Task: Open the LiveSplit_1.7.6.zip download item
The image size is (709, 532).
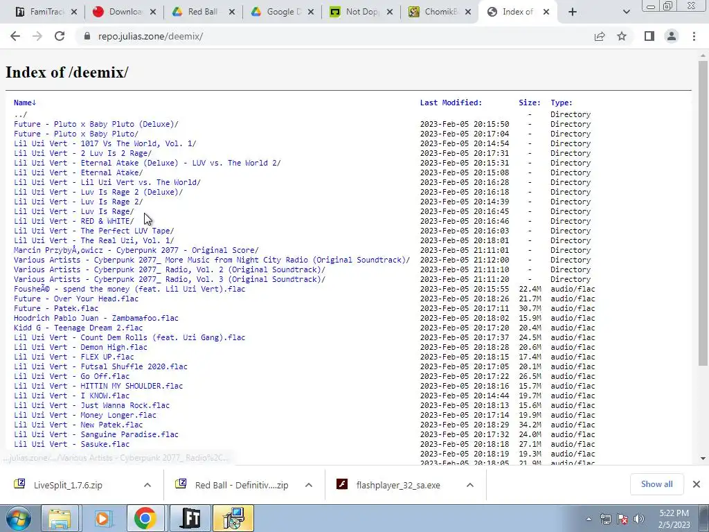Action: click(69, 485)
